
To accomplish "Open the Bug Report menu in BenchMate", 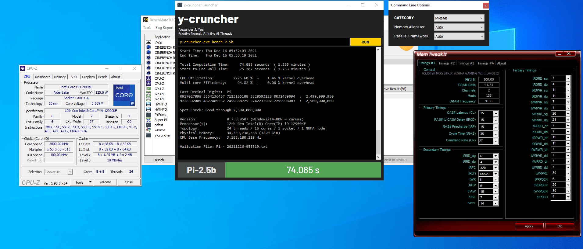I will coord(164,28).
